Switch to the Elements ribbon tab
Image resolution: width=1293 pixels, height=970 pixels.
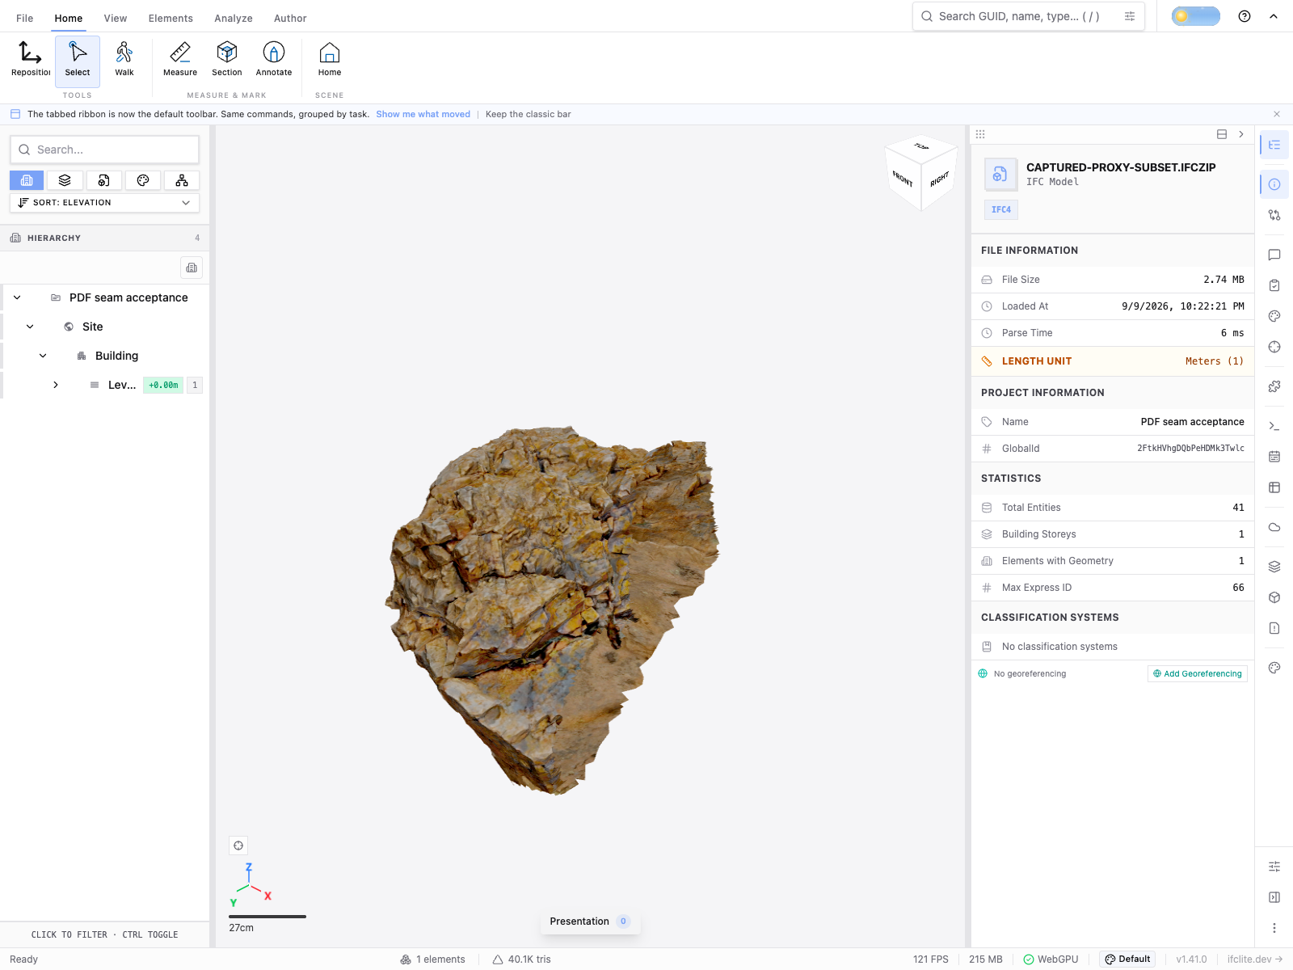(x=171, y=18)
